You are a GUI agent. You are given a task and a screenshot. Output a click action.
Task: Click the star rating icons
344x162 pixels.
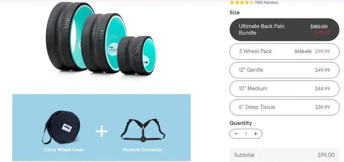tap(242, 2)
